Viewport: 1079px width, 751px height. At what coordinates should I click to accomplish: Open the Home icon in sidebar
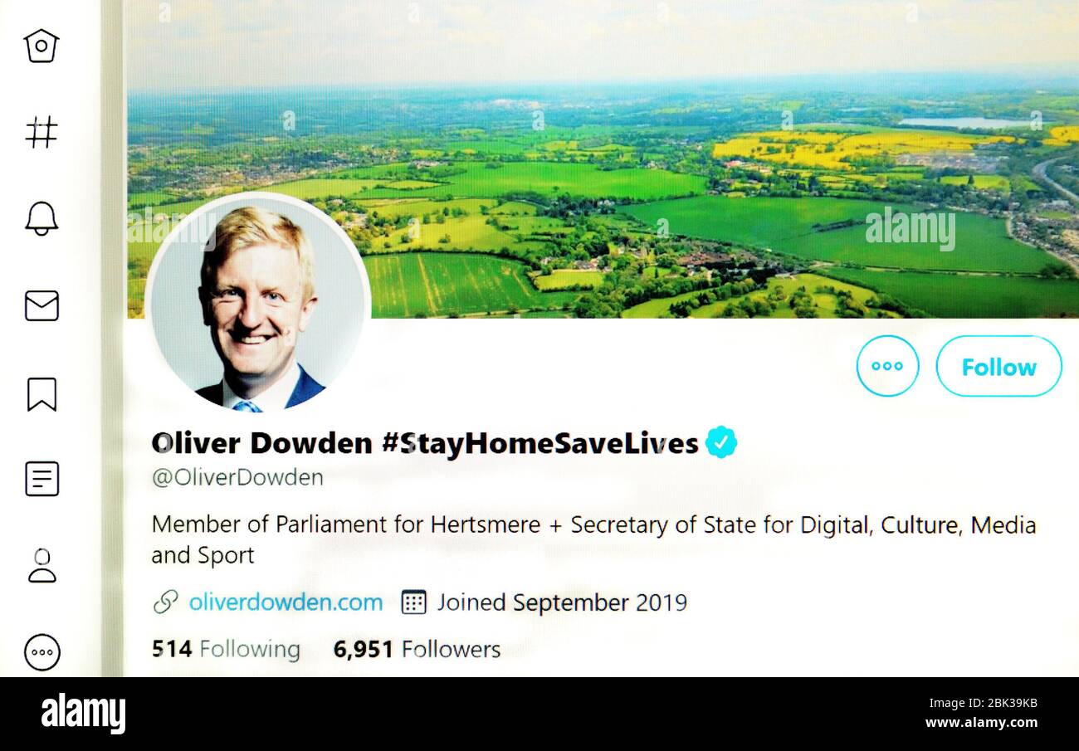tap(41, 46)
